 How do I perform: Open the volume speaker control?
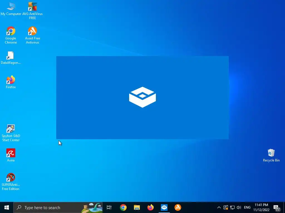tap(239, 207)
